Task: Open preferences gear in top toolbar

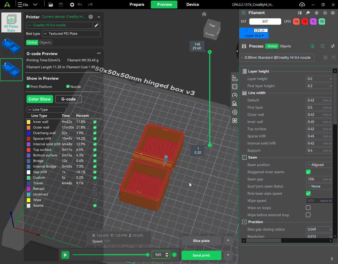Action: (x=72, y=5)
